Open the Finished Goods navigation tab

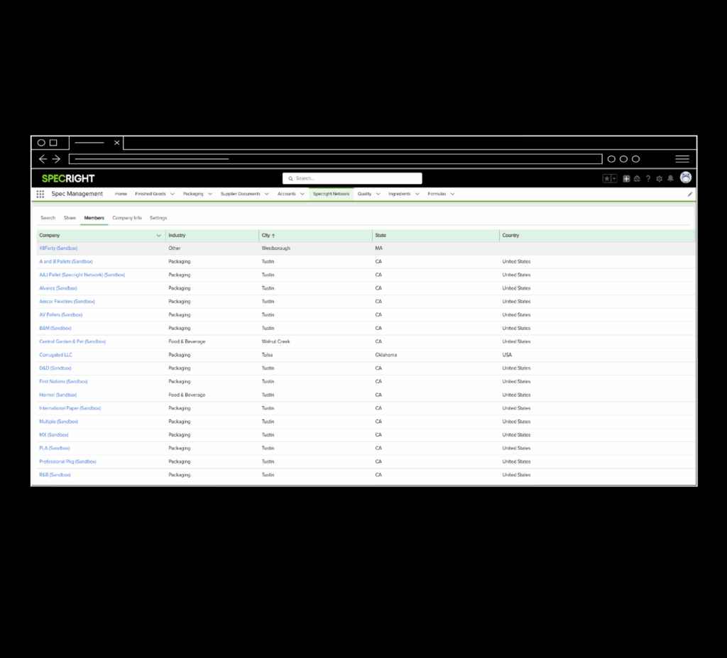pos(151,194)
